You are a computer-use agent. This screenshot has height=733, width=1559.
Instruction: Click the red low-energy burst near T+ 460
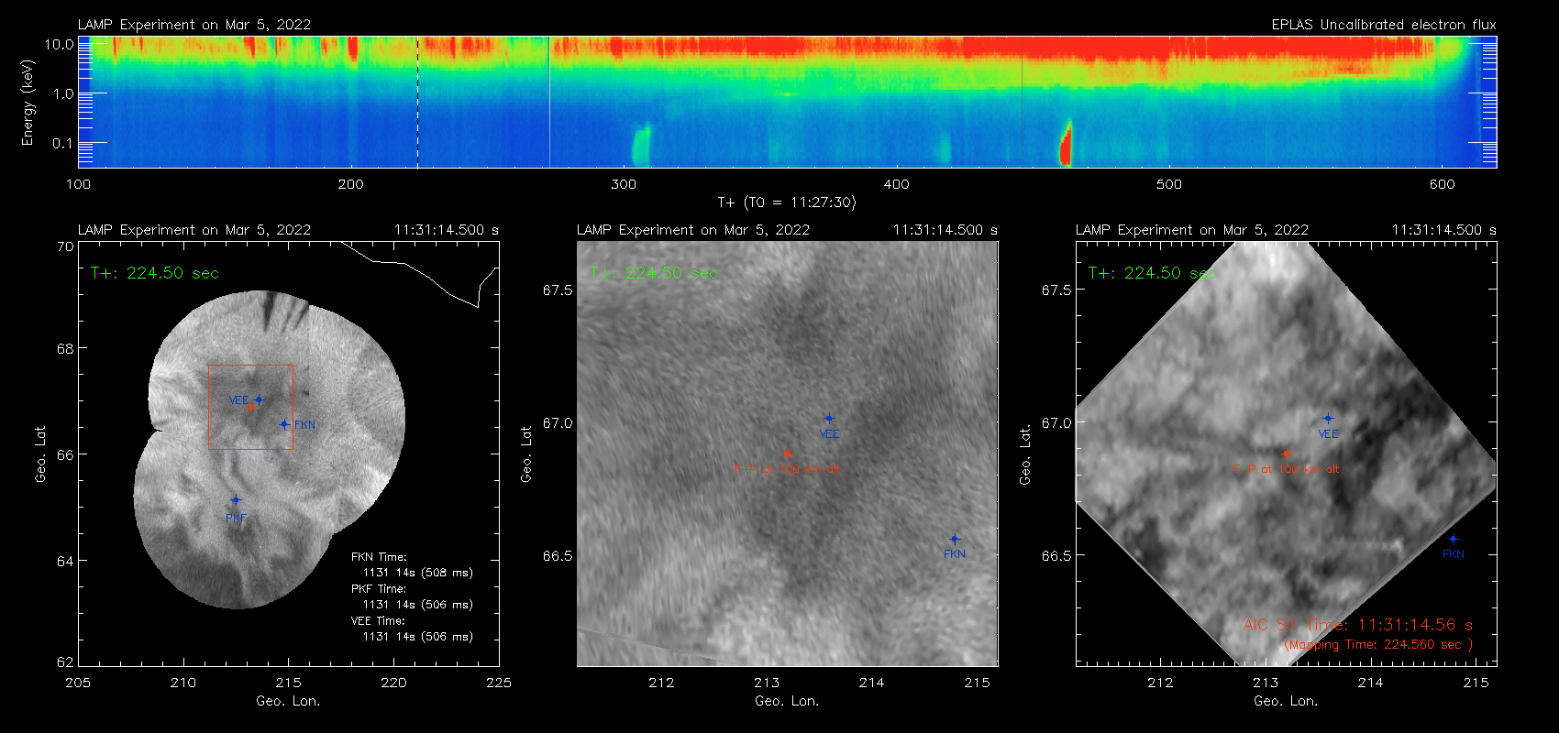coord(1066,144)
